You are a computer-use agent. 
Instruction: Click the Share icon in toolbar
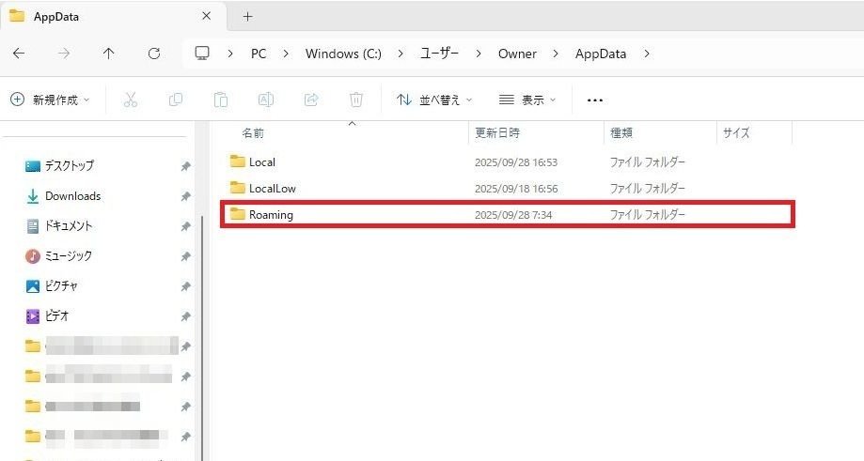click(x=311, y=100)
